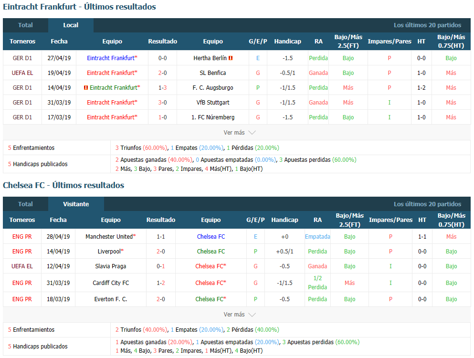This screenshot has width=474, height=358.
Task: Click the red card icon next to Hertha Berlín
Action: pyautogui.click(x=231, y=58)
